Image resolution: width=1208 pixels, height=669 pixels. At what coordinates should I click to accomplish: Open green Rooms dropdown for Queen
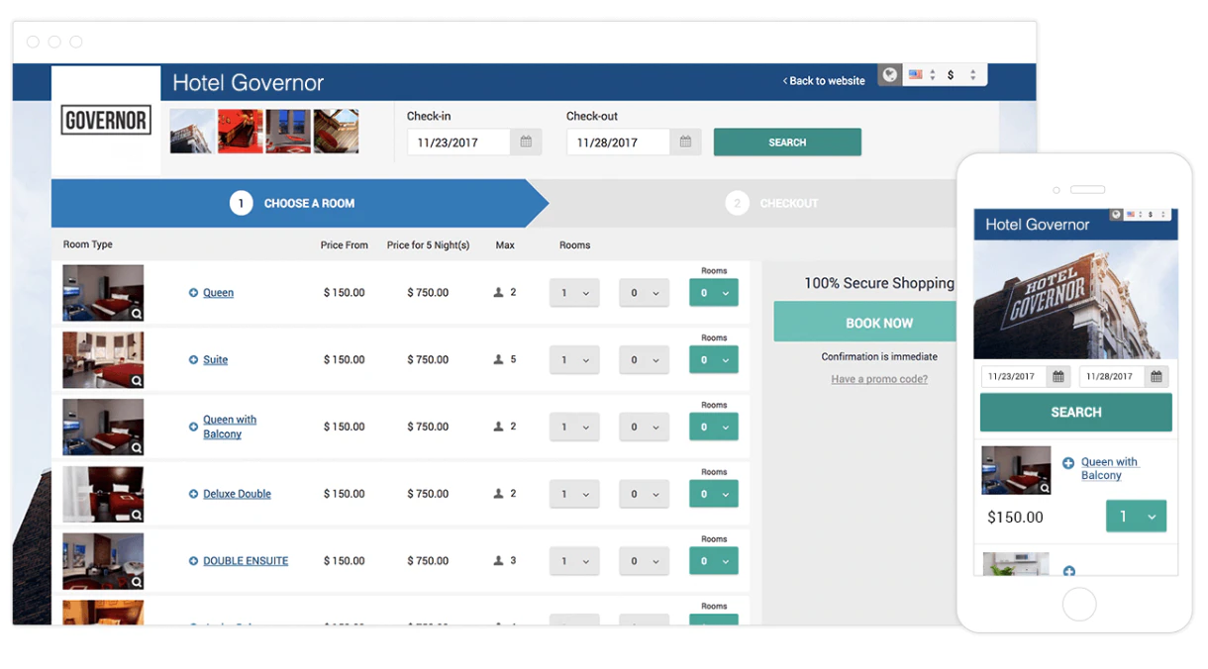[x=714, y=293]
